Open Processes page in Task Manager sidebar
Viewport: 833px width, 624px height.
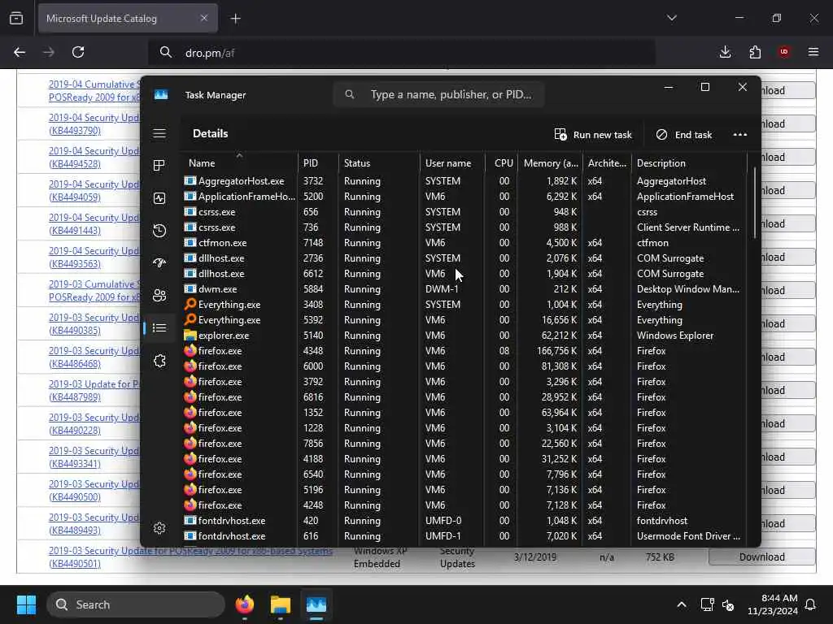159,166
